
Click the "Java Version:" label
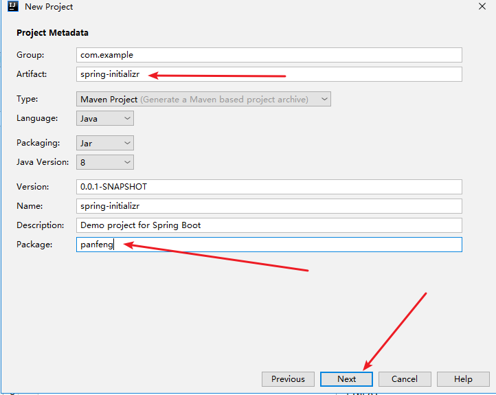[x=43, y=162]
